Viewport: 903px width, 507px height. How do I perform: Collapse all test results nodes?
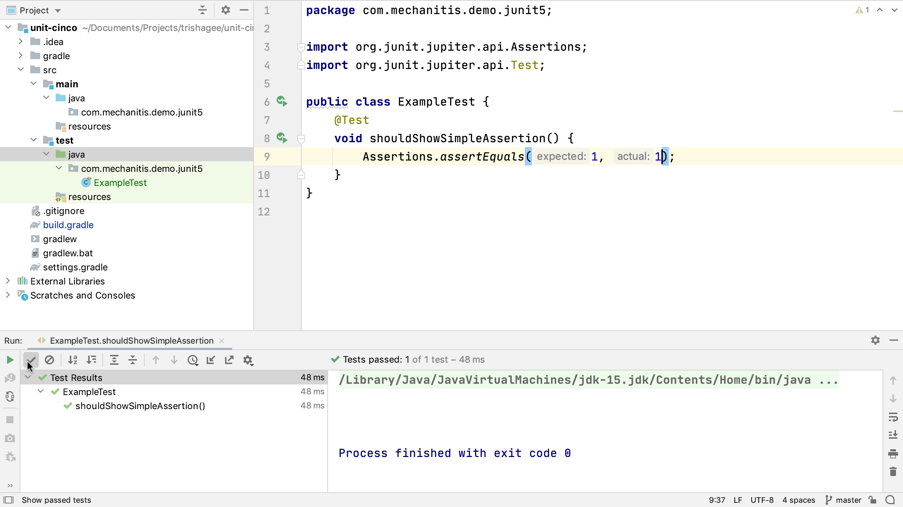pyautogui.click(x=133, y=360)
